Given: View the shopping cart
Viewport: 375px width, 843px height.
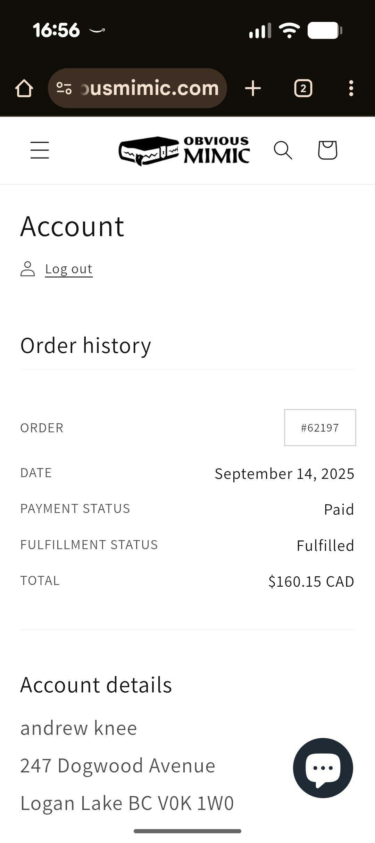Looking at the screenshot, I should tap(327, 150).
